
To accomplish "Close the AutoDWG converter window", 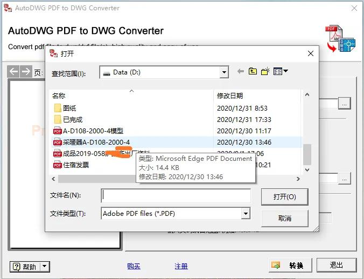I will click(x=354, y=9).
